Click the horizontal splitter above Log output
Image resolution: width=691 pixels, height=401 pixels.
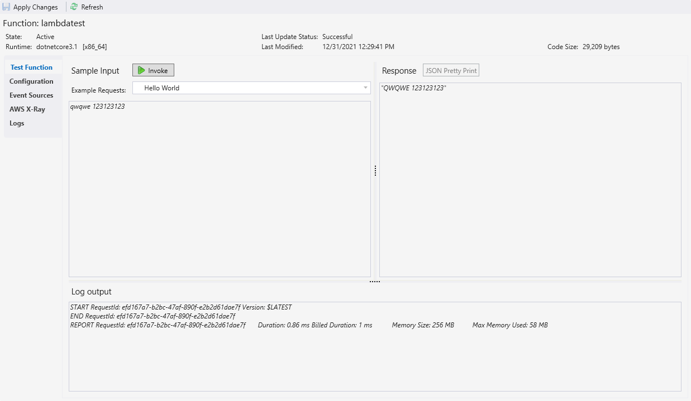click(x=375, y=282)
